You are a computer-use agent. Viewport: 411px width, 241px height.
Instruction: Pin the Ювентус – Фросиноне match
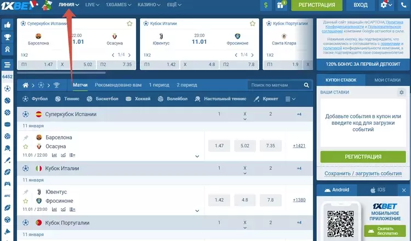coord(25,192)
